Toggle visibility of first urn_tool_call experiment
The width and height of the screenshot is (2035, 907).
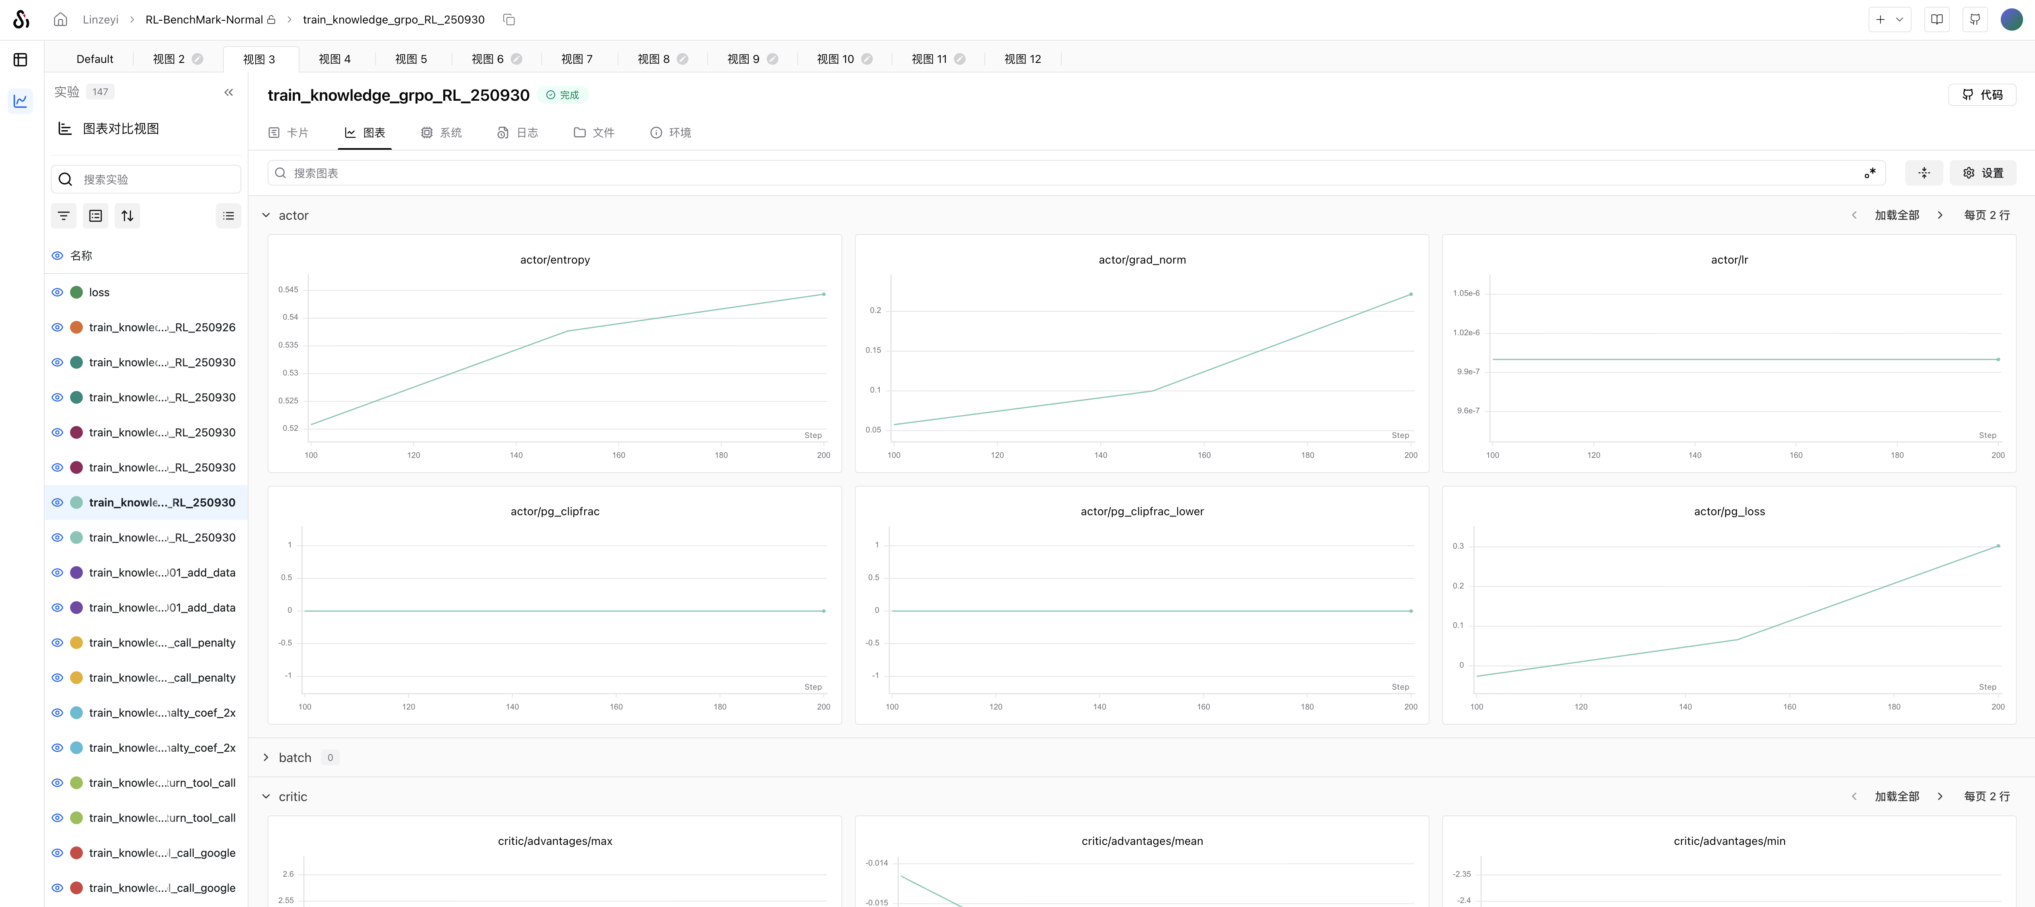[57, 783]
